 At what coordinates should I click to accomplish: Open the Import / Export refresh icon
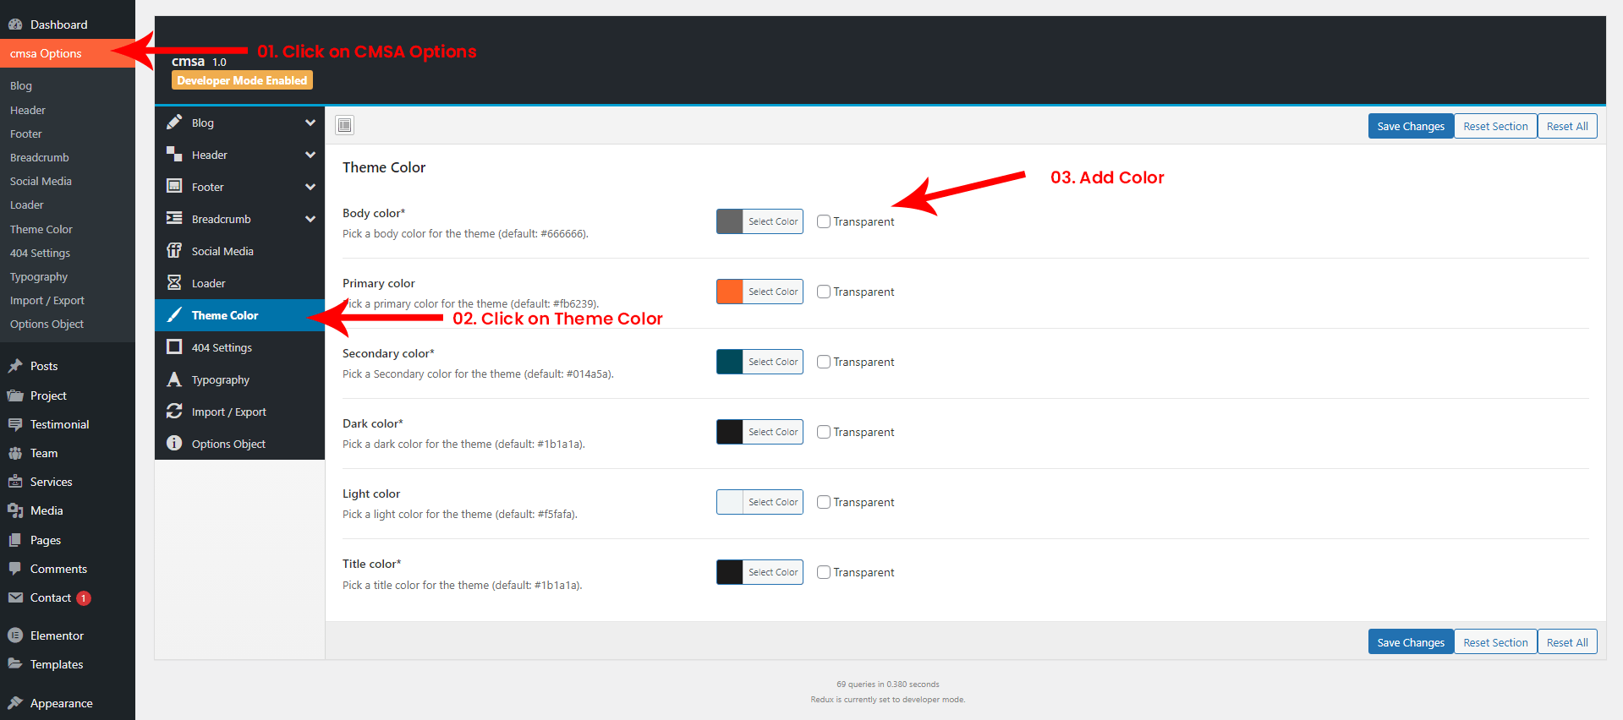point(174,412)
